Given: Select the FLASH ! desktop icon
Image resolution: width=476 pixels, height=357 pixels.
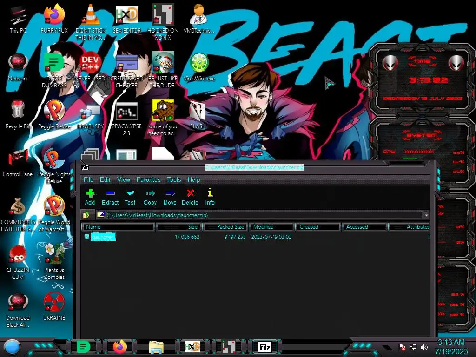Looking at the screenshot, I should coord(199,115).
